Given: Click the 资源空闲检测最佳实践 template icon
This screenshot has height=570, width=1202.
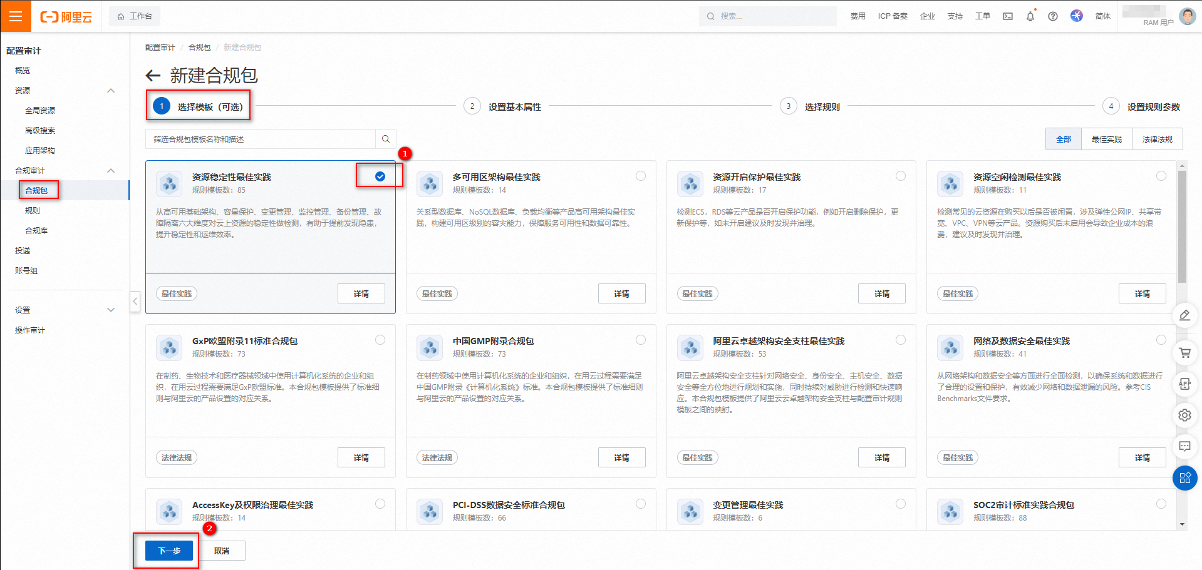Looking at the screenshot, I should click(x=950, y=183).
